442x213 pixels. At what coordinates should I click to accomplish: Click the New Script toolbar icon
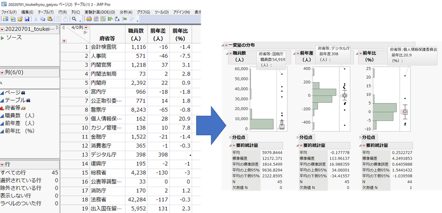pos(13,19)
